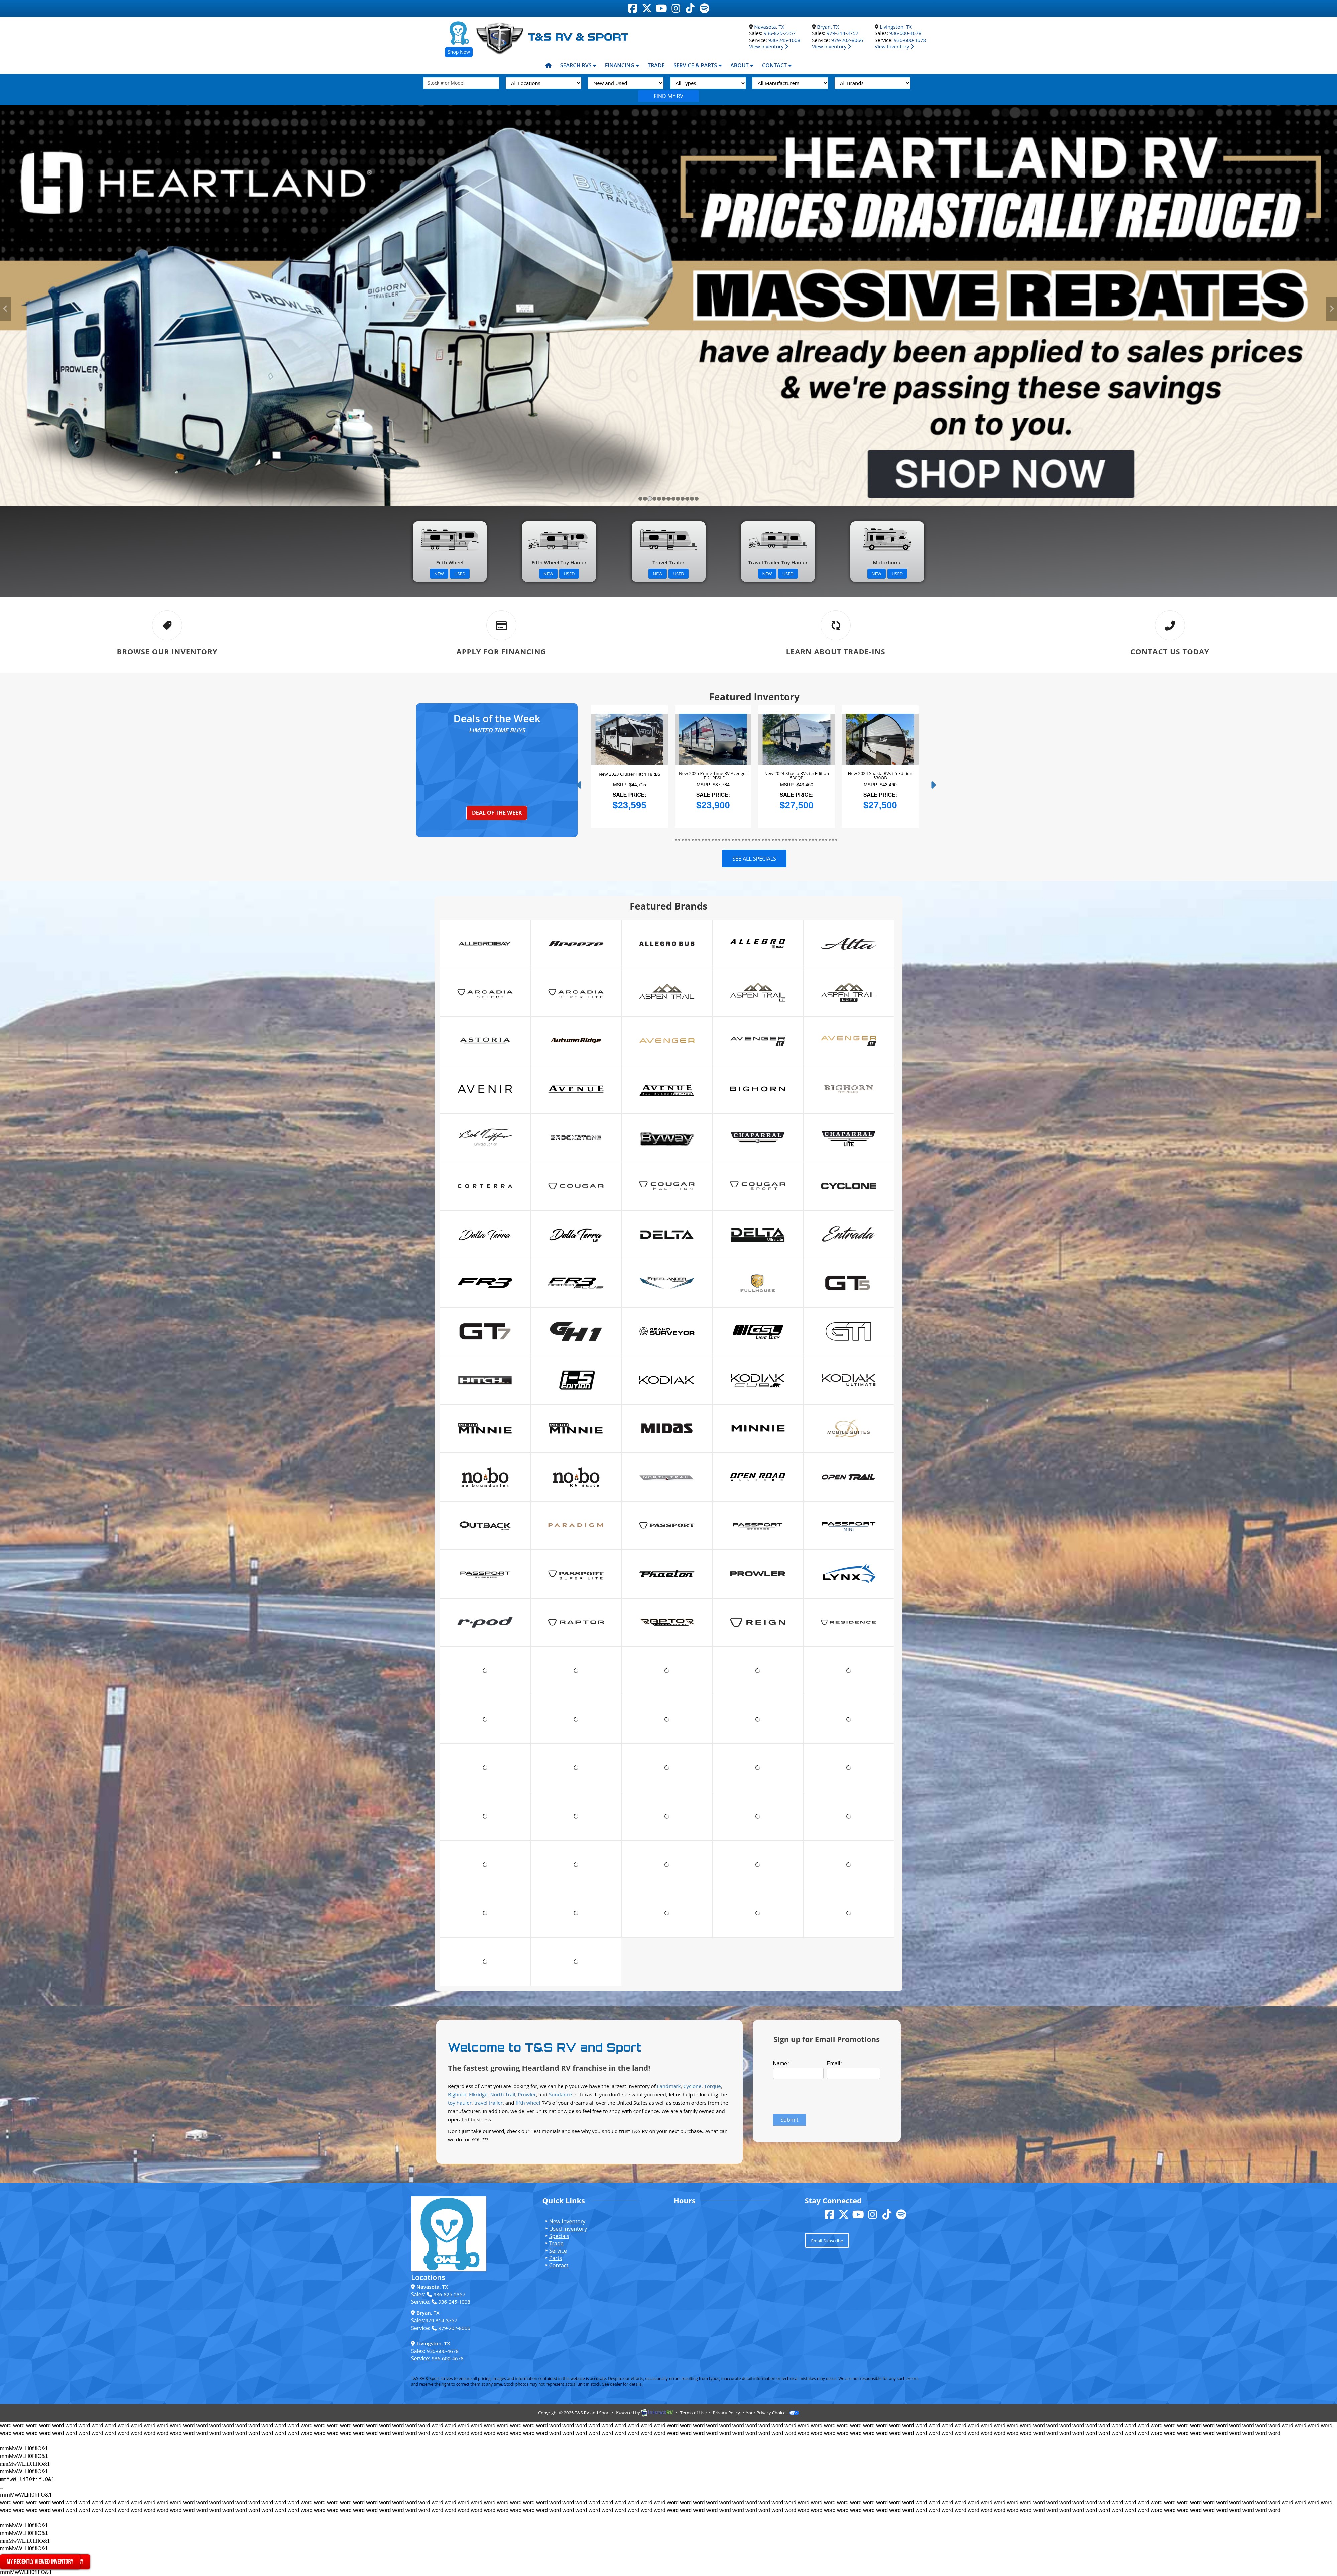Click the next arrow of the Featured Inventory carousel

pyautogui.click(x=933, y=785)
